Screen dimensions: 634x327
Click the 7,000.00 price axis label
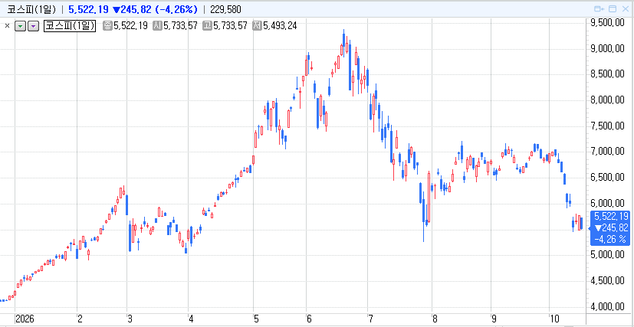(x=608, y=152)
